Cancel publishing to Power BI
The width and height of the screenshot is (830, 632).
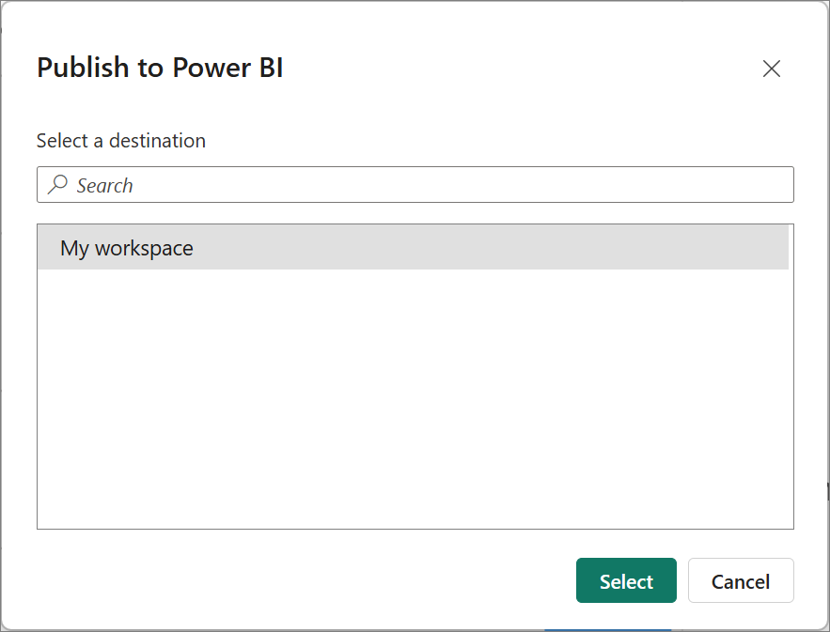point(741,580)
